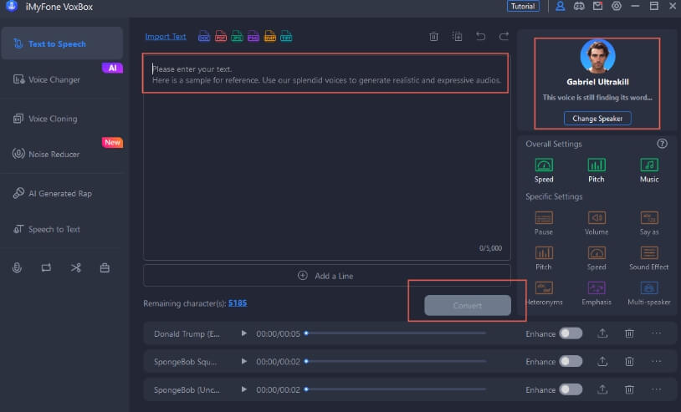Click into the text entry box
Image resolution: width=681 pixels, height=412 pixels.
coord(325,156)
